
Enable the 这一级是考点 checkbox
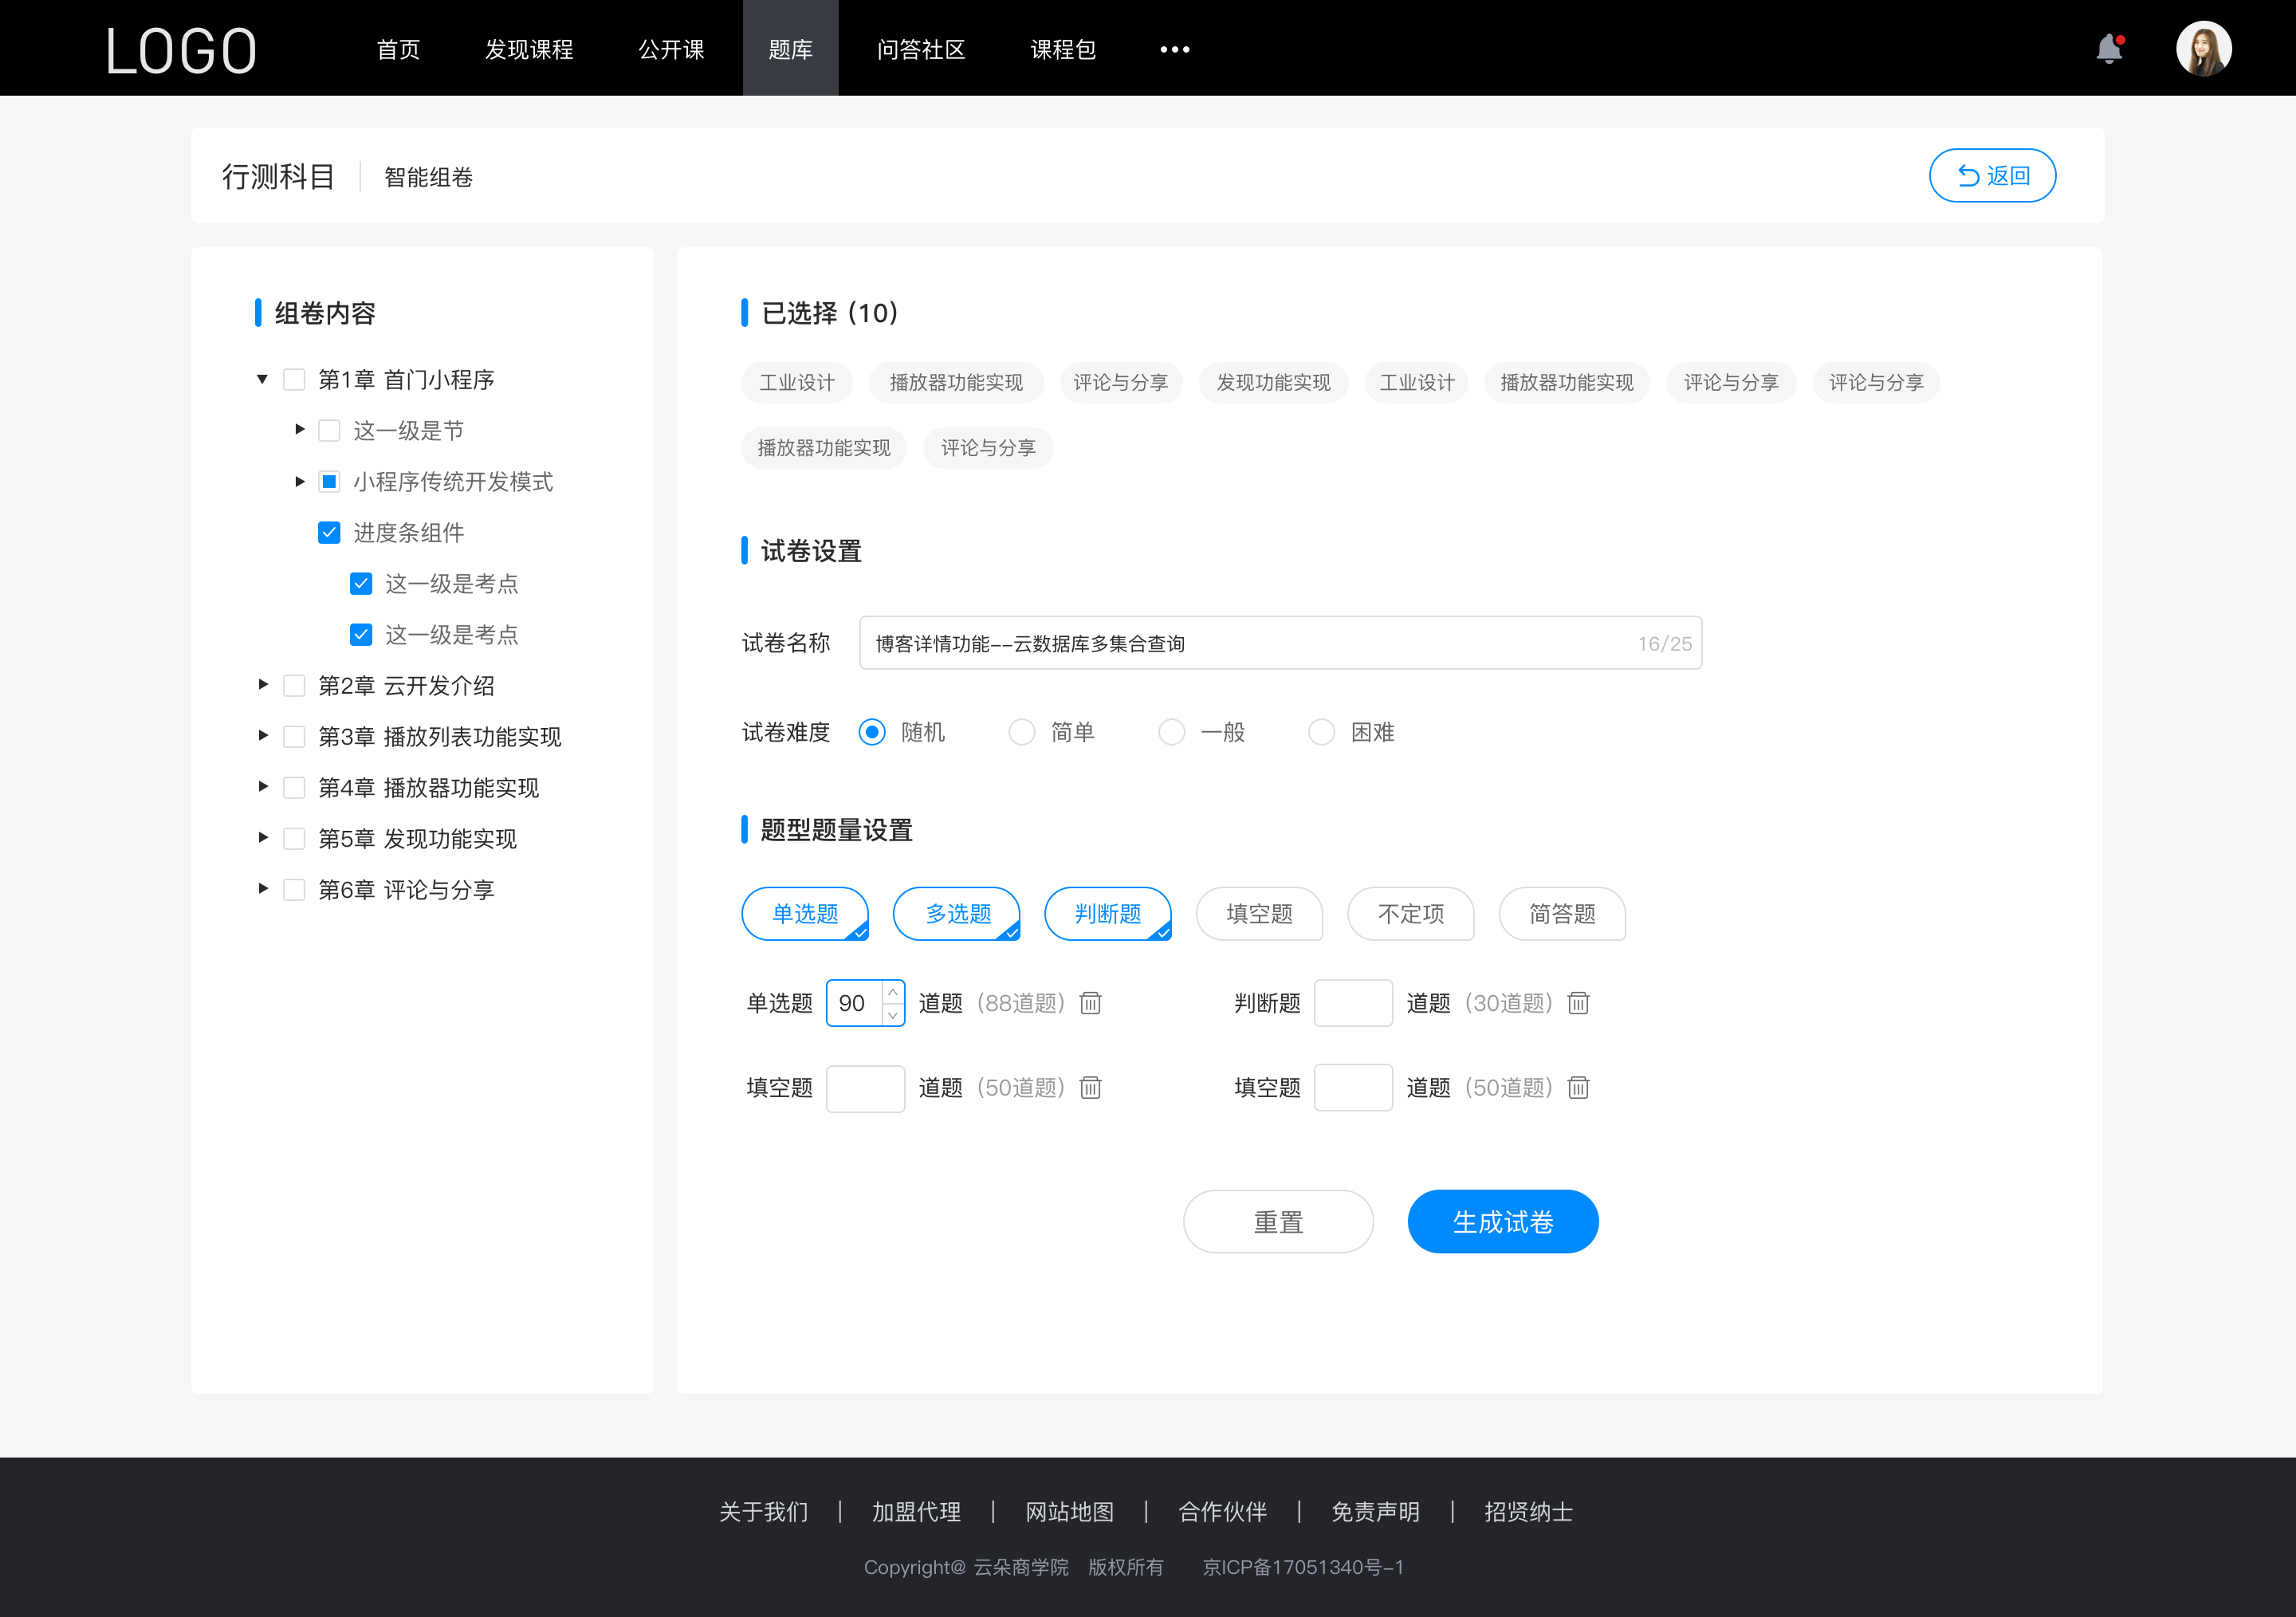tap(359, 583)
